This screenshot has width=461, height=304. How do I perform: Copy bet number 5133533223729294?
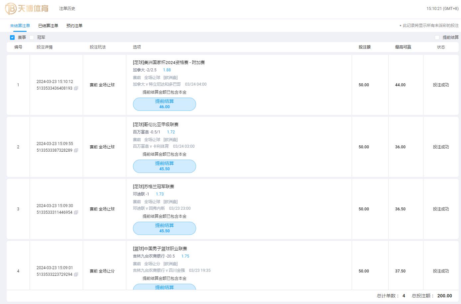point(76,274)
